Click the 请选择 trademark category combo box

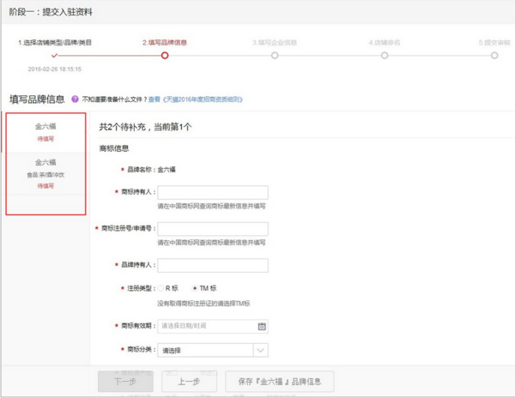[213, 350]
